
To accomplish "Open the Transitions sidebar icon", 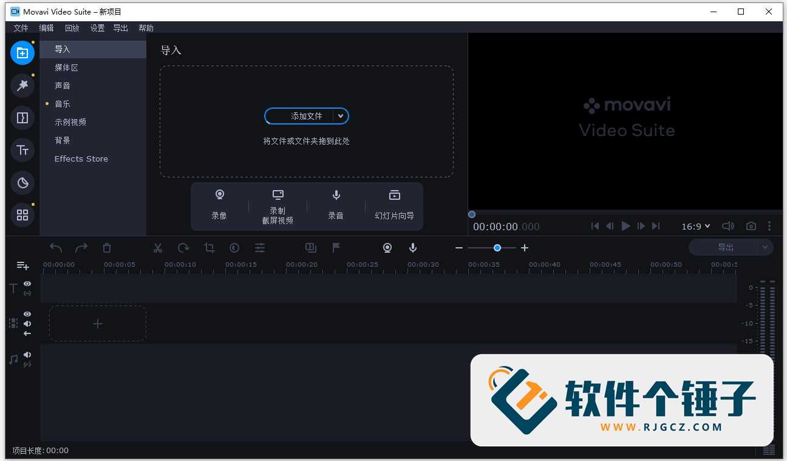I will pyautogui.click(x=22, y=118).
